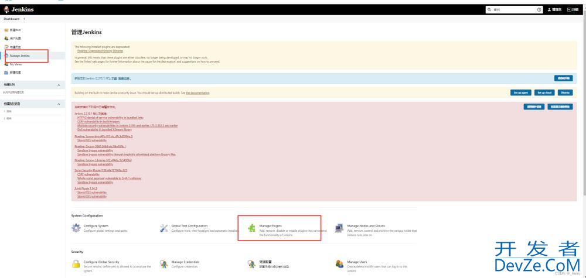586x278 pixels.
Task: Click the Global Tool Configuration tools icon
Action: 163,228
